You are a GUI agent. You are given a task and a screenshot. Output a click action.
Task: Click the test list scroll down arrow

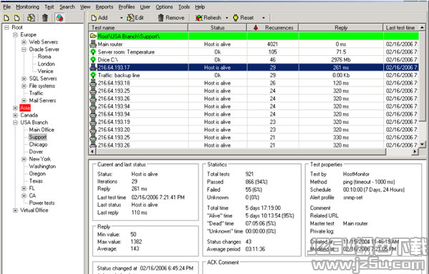(423, 145)
